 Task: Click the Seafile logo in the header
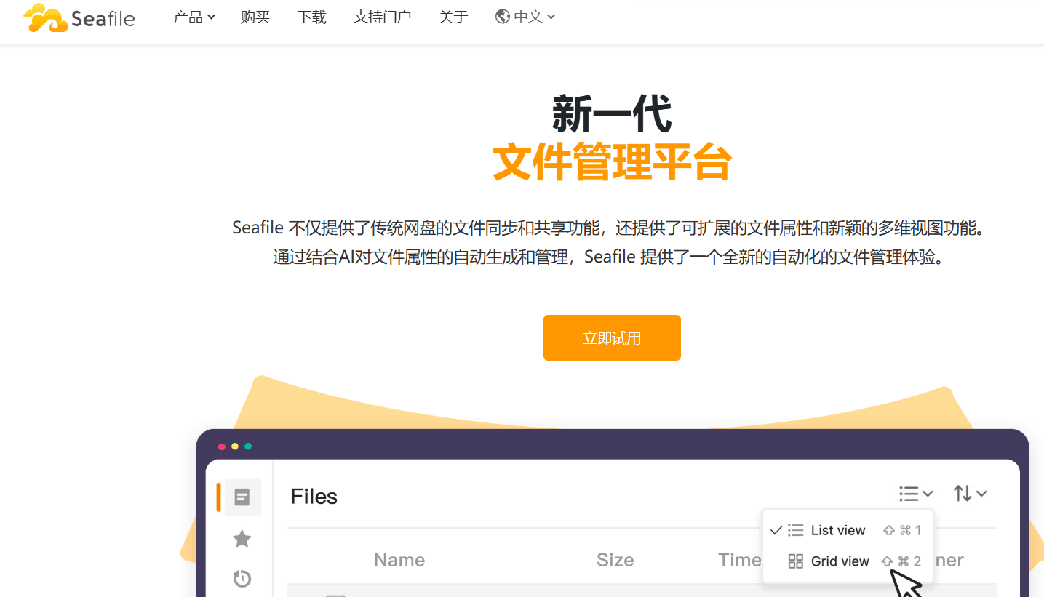click(x=79, y=17)
